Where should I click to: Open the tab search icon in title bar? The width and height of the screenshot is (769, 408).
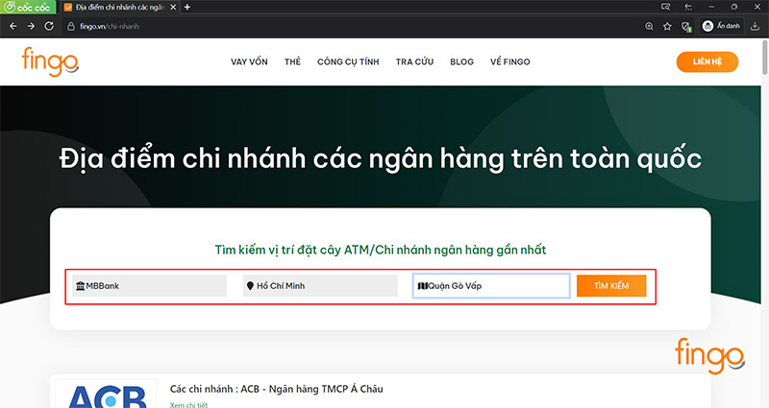[688, 7]
